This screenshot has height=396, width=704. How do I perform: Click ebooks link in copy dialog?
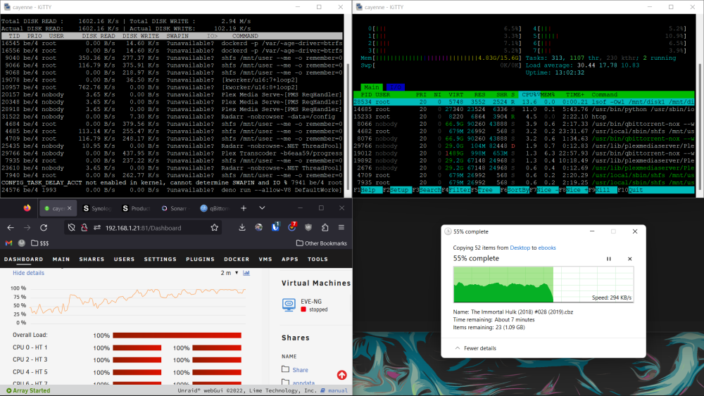pyautogui.click(x=547, y=248)
